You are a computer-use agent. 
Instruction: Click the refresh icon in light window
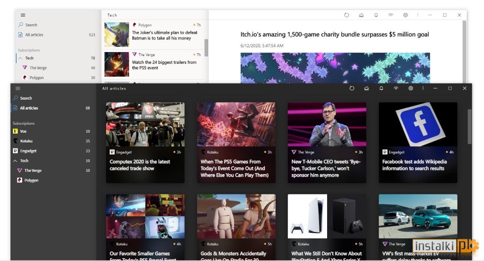coord(346,15)
